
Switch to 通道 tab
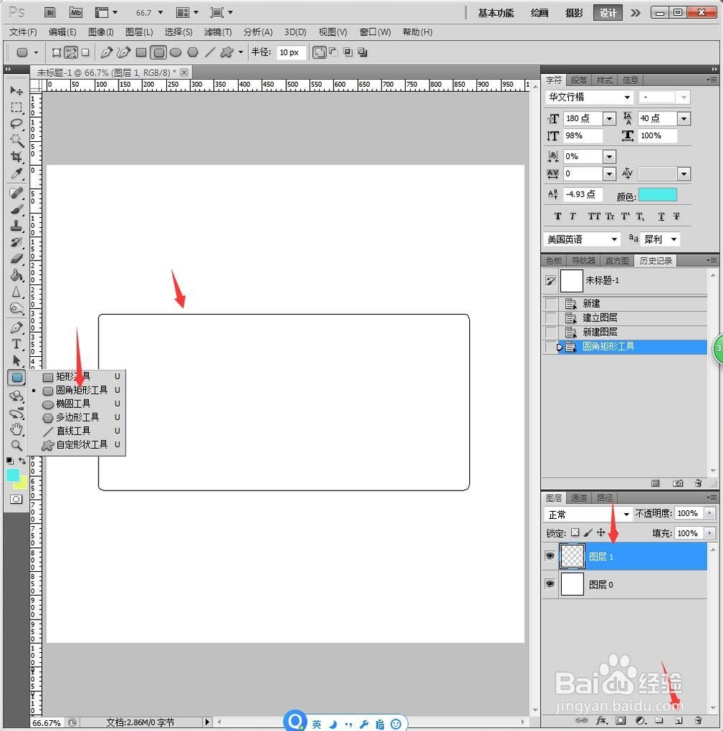[578, 498]
